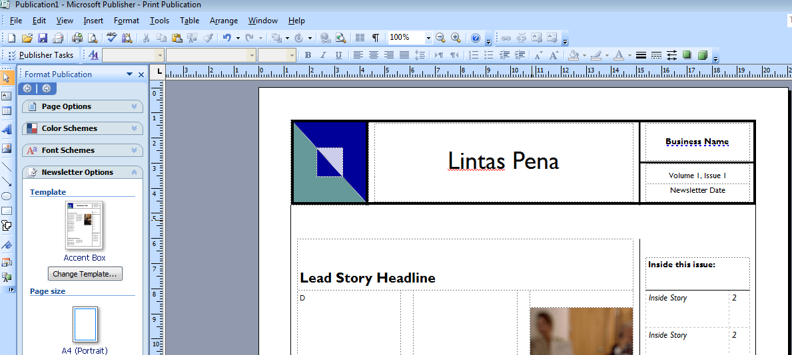Open the File menu
Viewport: 792px width, 355px height.
pyautogui.click(x=16, y=21)
